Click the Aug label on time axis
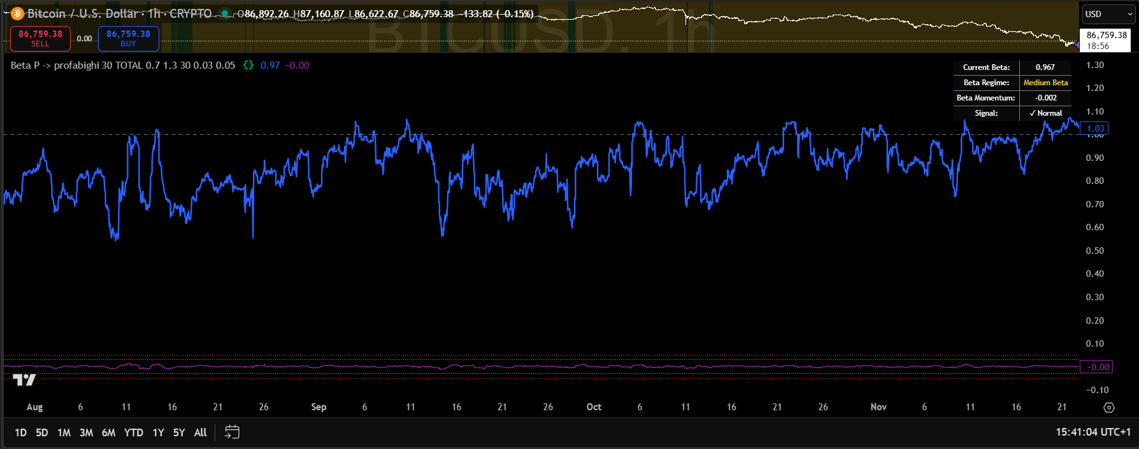Viewport: 1139px width, 449px height. (34, 407)
